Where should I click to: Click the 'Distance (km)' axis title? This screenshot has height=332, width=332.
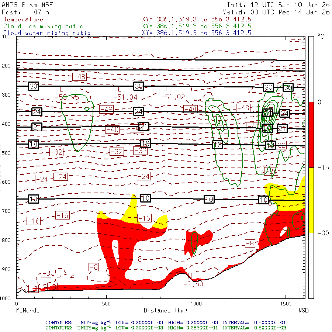pos(166,311)
